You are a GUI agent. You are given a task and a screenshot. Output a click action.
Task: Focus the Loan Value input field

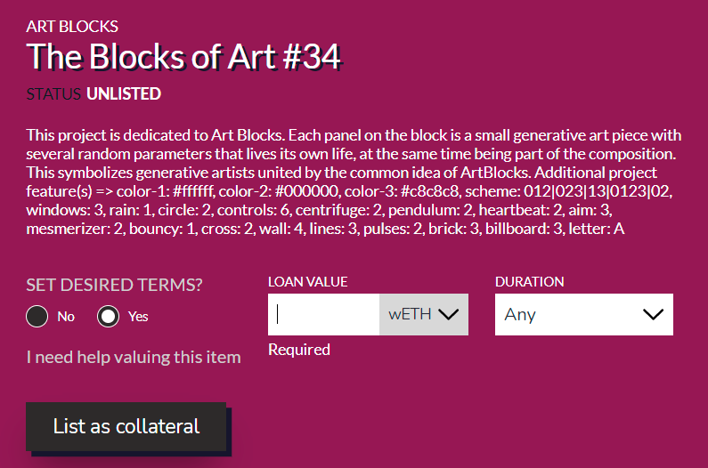pyautogui.click(x=324, y=314)
